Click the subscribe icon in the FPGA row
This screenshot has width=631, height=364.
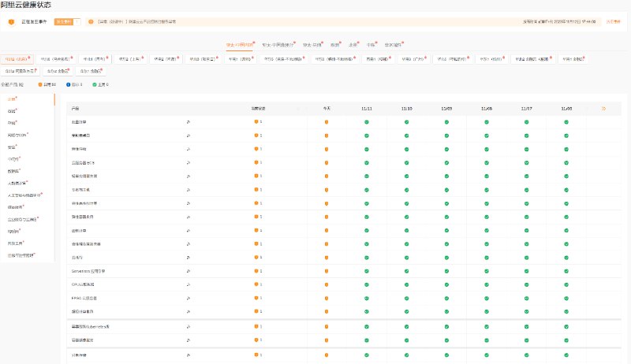pyautogui.click(x=189, y=298)
